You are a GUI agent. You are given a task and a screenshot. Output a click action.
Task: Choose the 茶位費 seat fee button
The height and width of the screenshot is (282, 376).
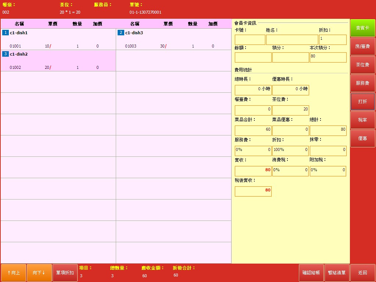[362, 65]
